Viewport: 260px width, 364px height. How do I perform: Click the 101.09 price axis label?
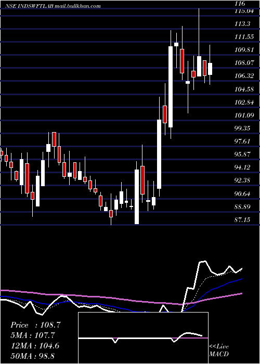coord(244,115)
